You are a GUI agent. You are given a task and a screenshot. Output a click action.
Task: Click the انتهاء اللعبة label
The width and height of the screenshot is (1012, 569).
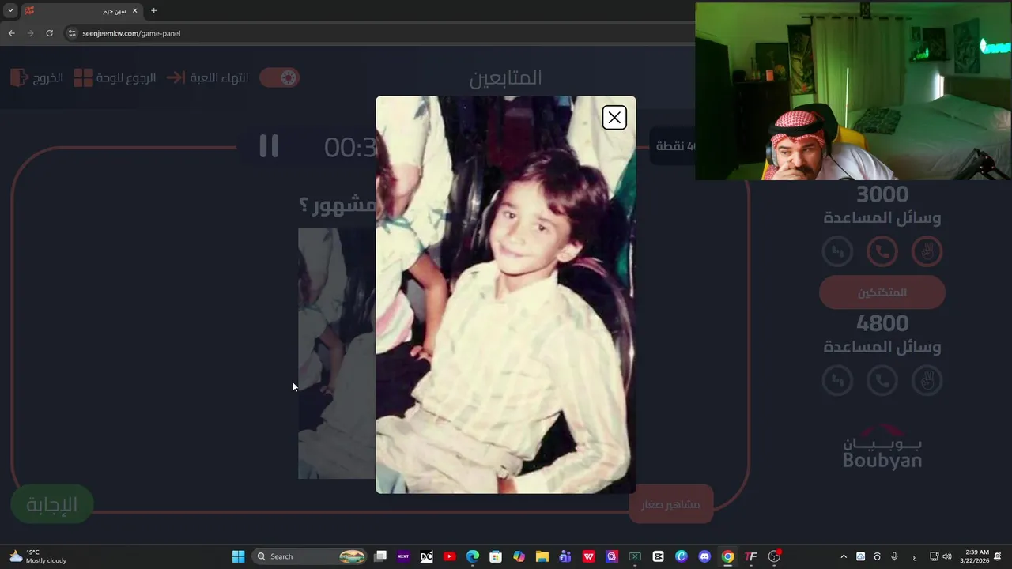click(219, 78)
